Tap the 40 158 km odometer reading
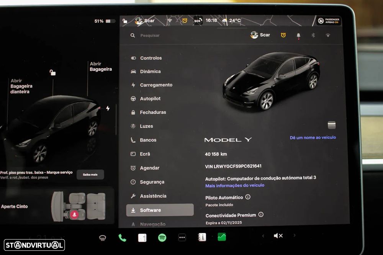This screenshot has width=383, height=255. [216, 154]
